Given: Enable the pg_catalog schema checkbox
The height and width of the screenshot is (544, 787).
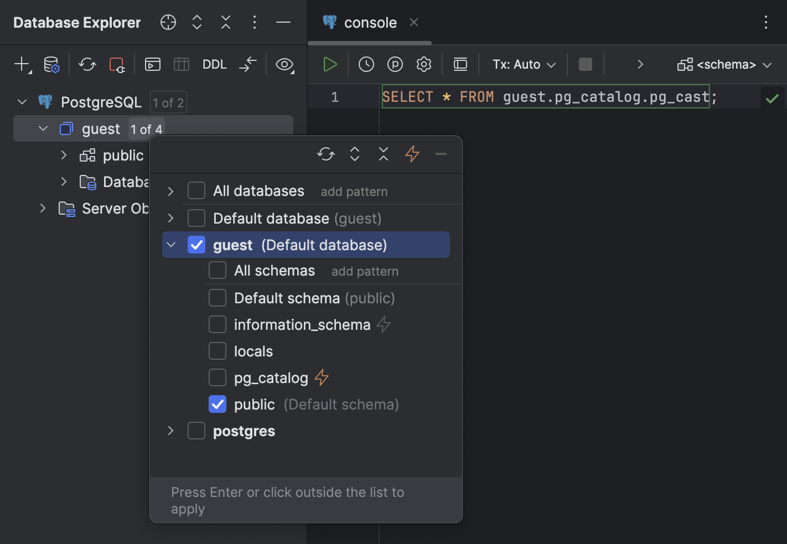Looking at the screenshot, I should click(218, 377).
